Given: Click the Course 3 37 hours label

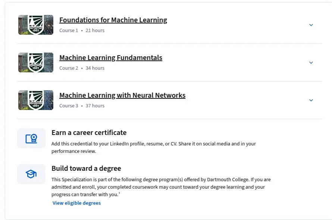Looking at the screenshot, I should [82, 106].
